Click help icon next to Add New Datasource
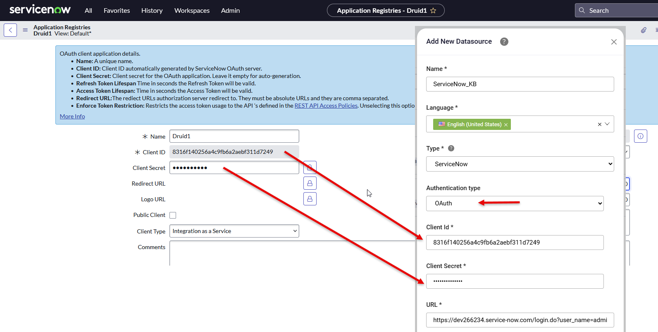 point(504,42)
